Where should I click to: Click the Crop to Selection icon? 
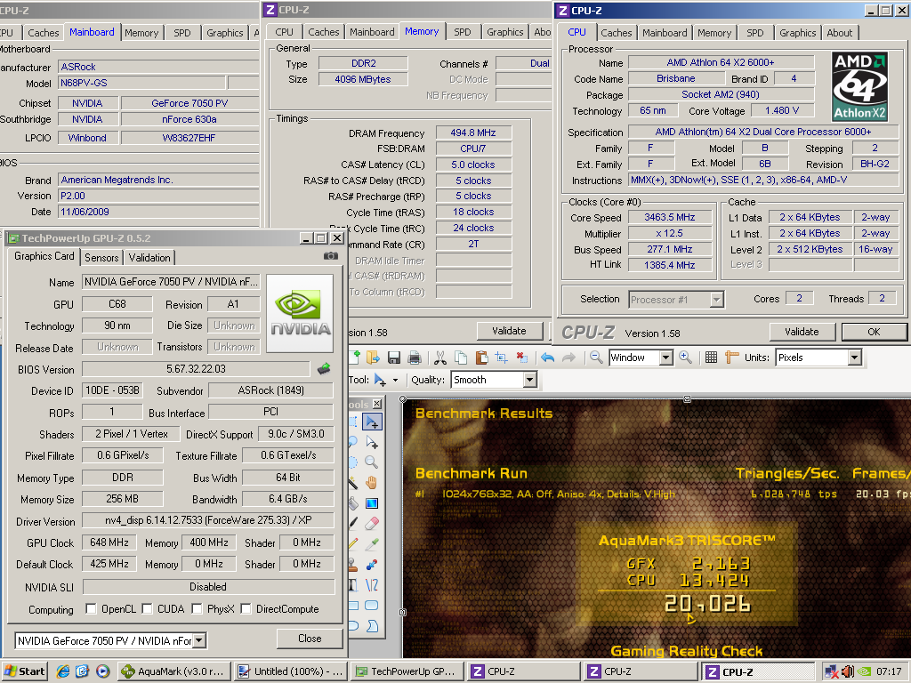tap(502, 358)
